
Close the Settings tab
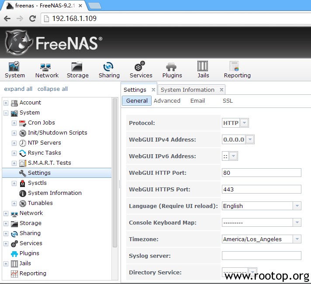coord(153,90)
